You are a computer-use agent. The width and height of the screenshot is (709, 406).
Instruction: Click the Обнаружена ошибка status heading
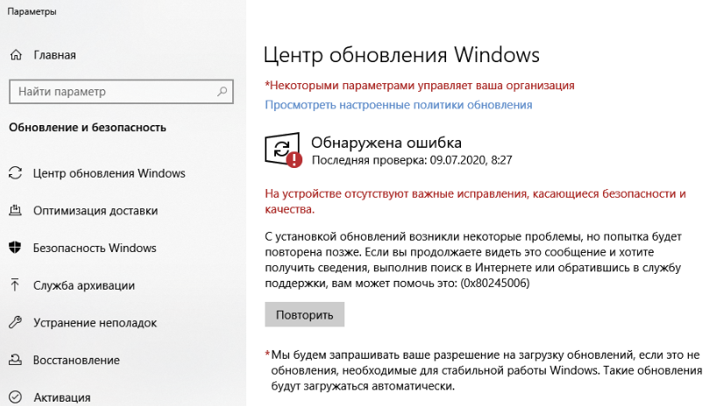pyautogui.click(x=386, y=143)
